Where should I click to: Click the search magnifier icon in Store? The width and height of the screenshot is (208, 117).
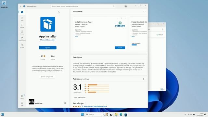(x=114, y=6)
